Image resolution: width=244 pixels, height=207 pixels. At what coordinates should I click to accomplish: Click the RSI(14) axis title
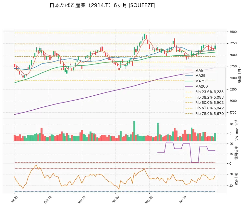point(236,179)
